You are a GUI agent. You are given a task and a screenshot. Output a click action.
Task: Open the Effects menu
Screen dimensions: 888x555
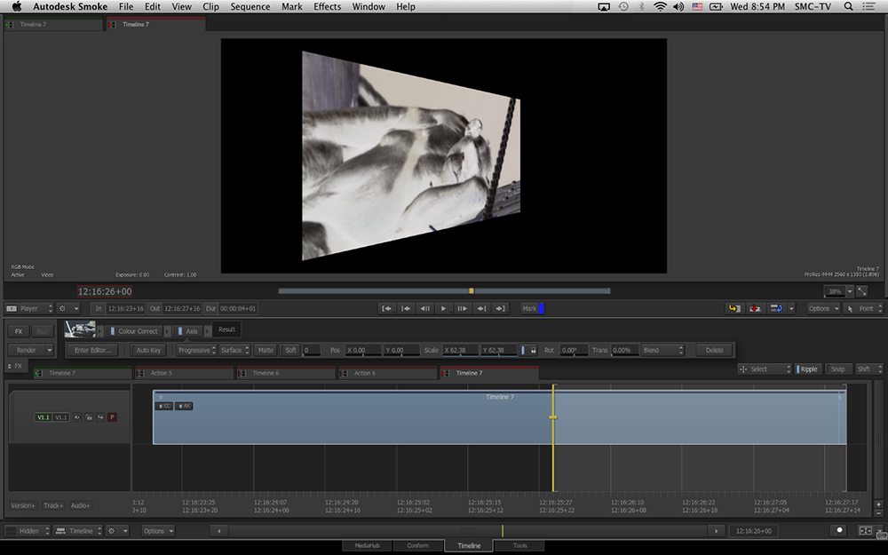pos(327,6)
